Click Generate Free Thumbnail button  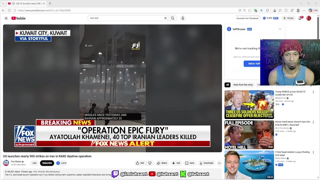[247, 18]
